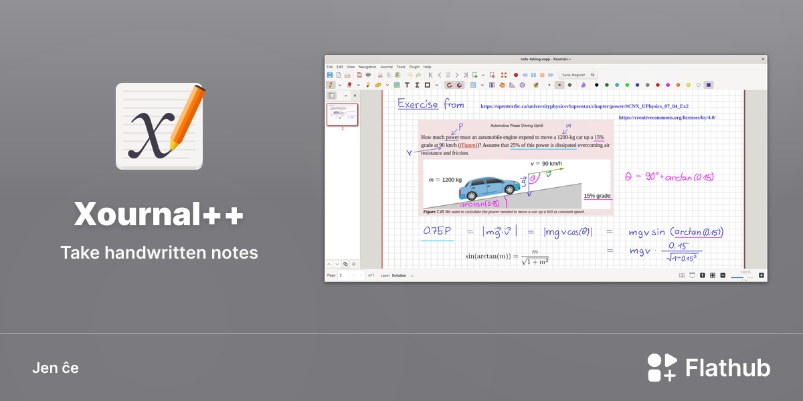Select the medium stroke thickness

pyautogui.click(x=559, y=85)
